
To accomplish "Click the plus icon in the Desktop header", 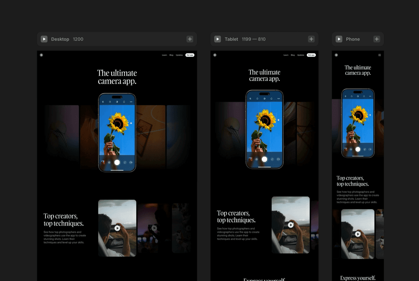I will coord(190,39).
